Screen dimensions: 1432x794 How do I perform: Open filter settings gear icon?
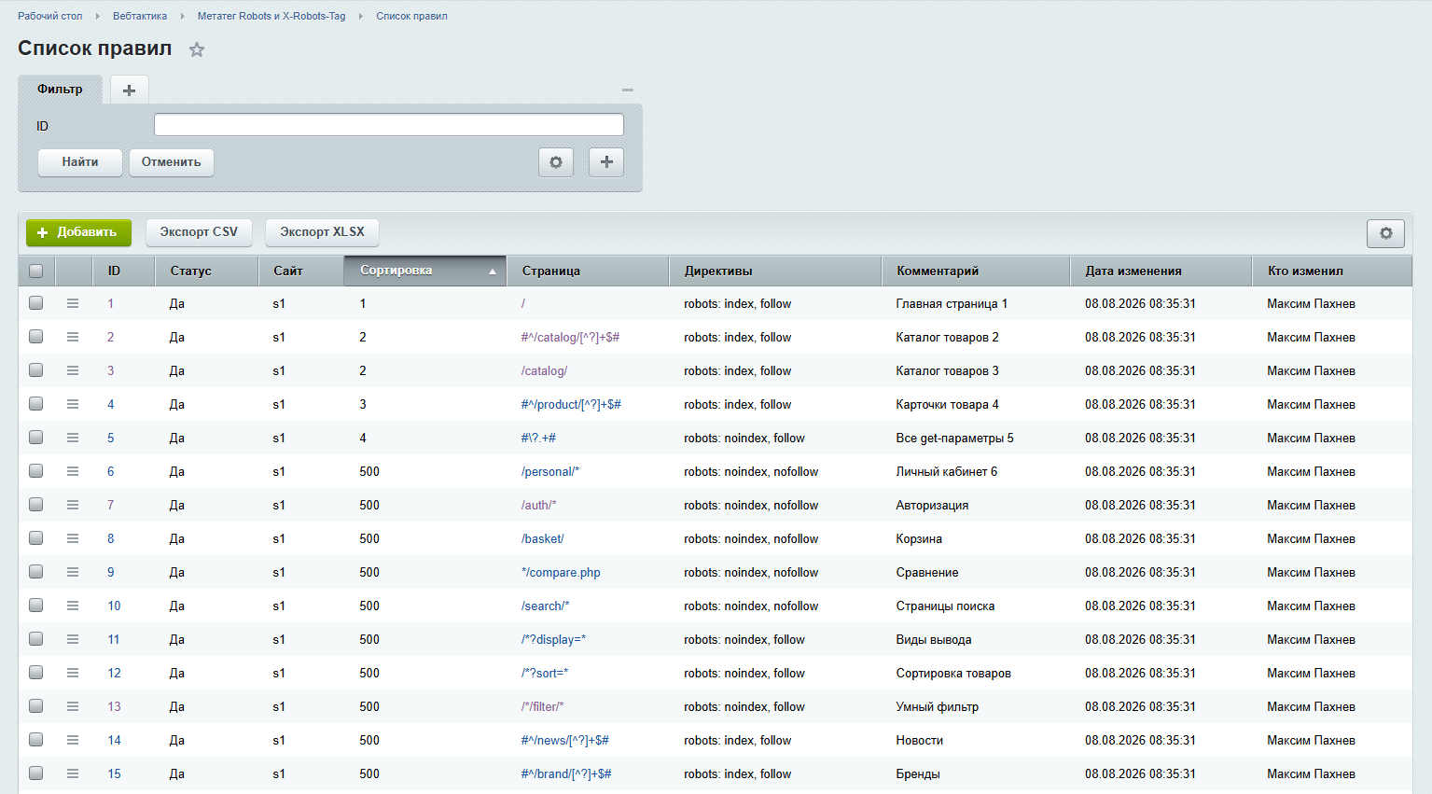pos(556,162)
